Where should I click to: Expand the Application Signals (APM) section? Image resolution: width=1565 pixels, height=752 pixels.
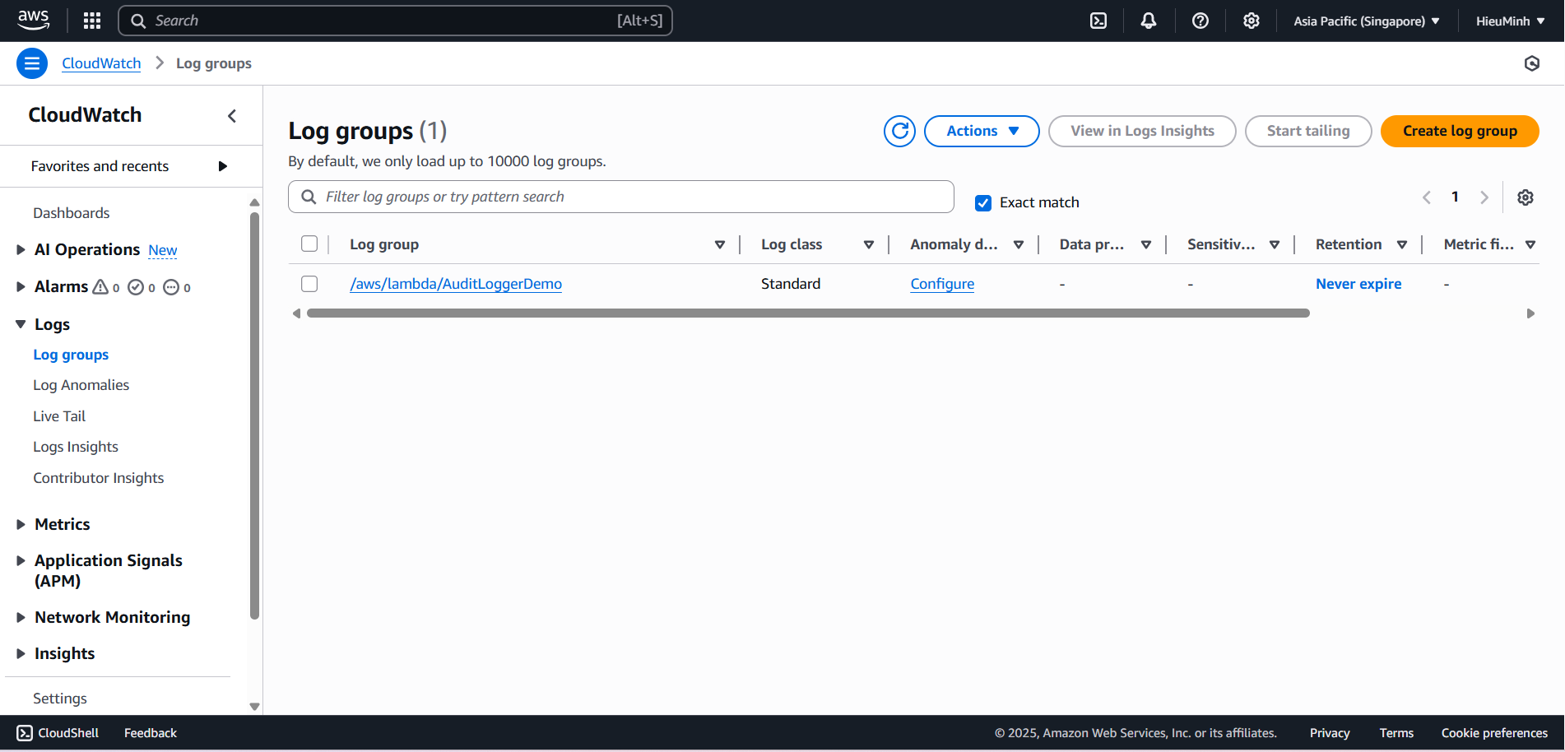tap(21, 560)
